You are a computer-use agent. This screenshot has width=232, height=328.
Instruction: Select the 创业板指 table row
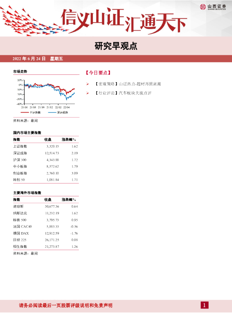[x=46, y=173]
